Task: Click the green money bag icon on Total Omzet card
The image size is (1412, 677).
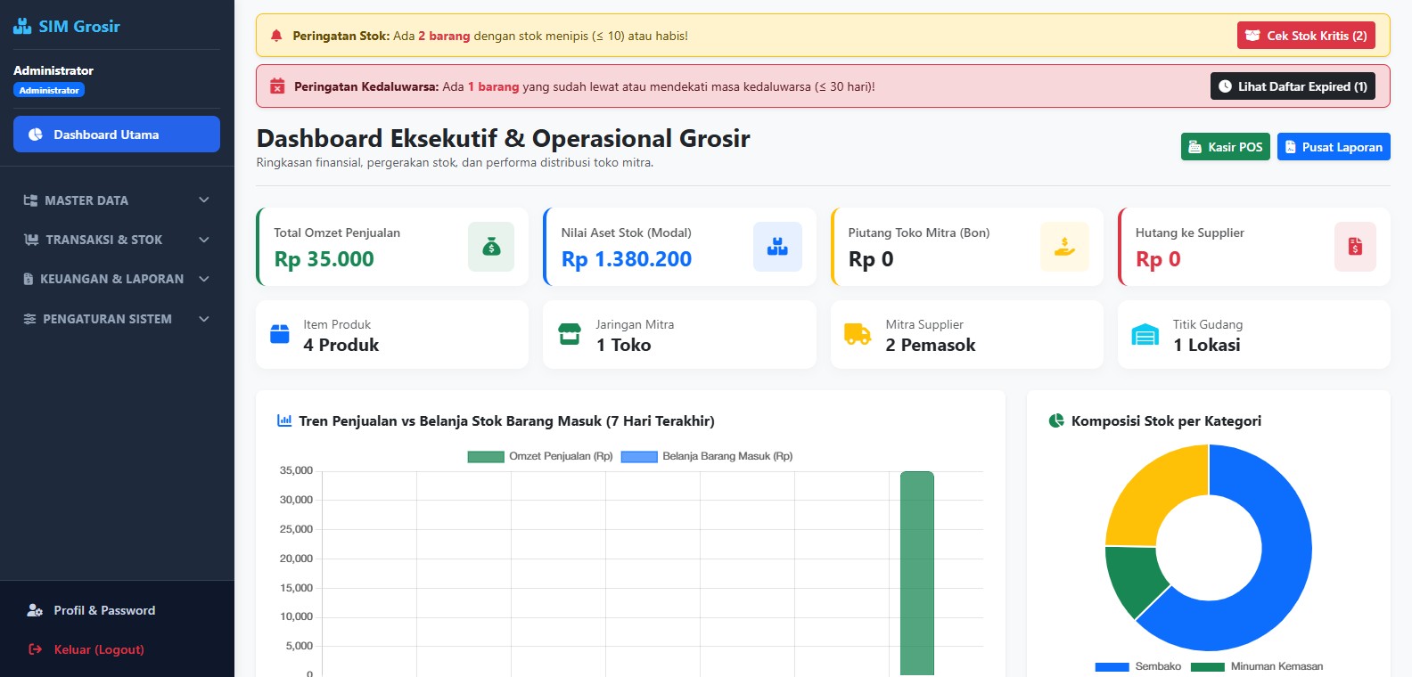Action: click(x=491, y=247)
